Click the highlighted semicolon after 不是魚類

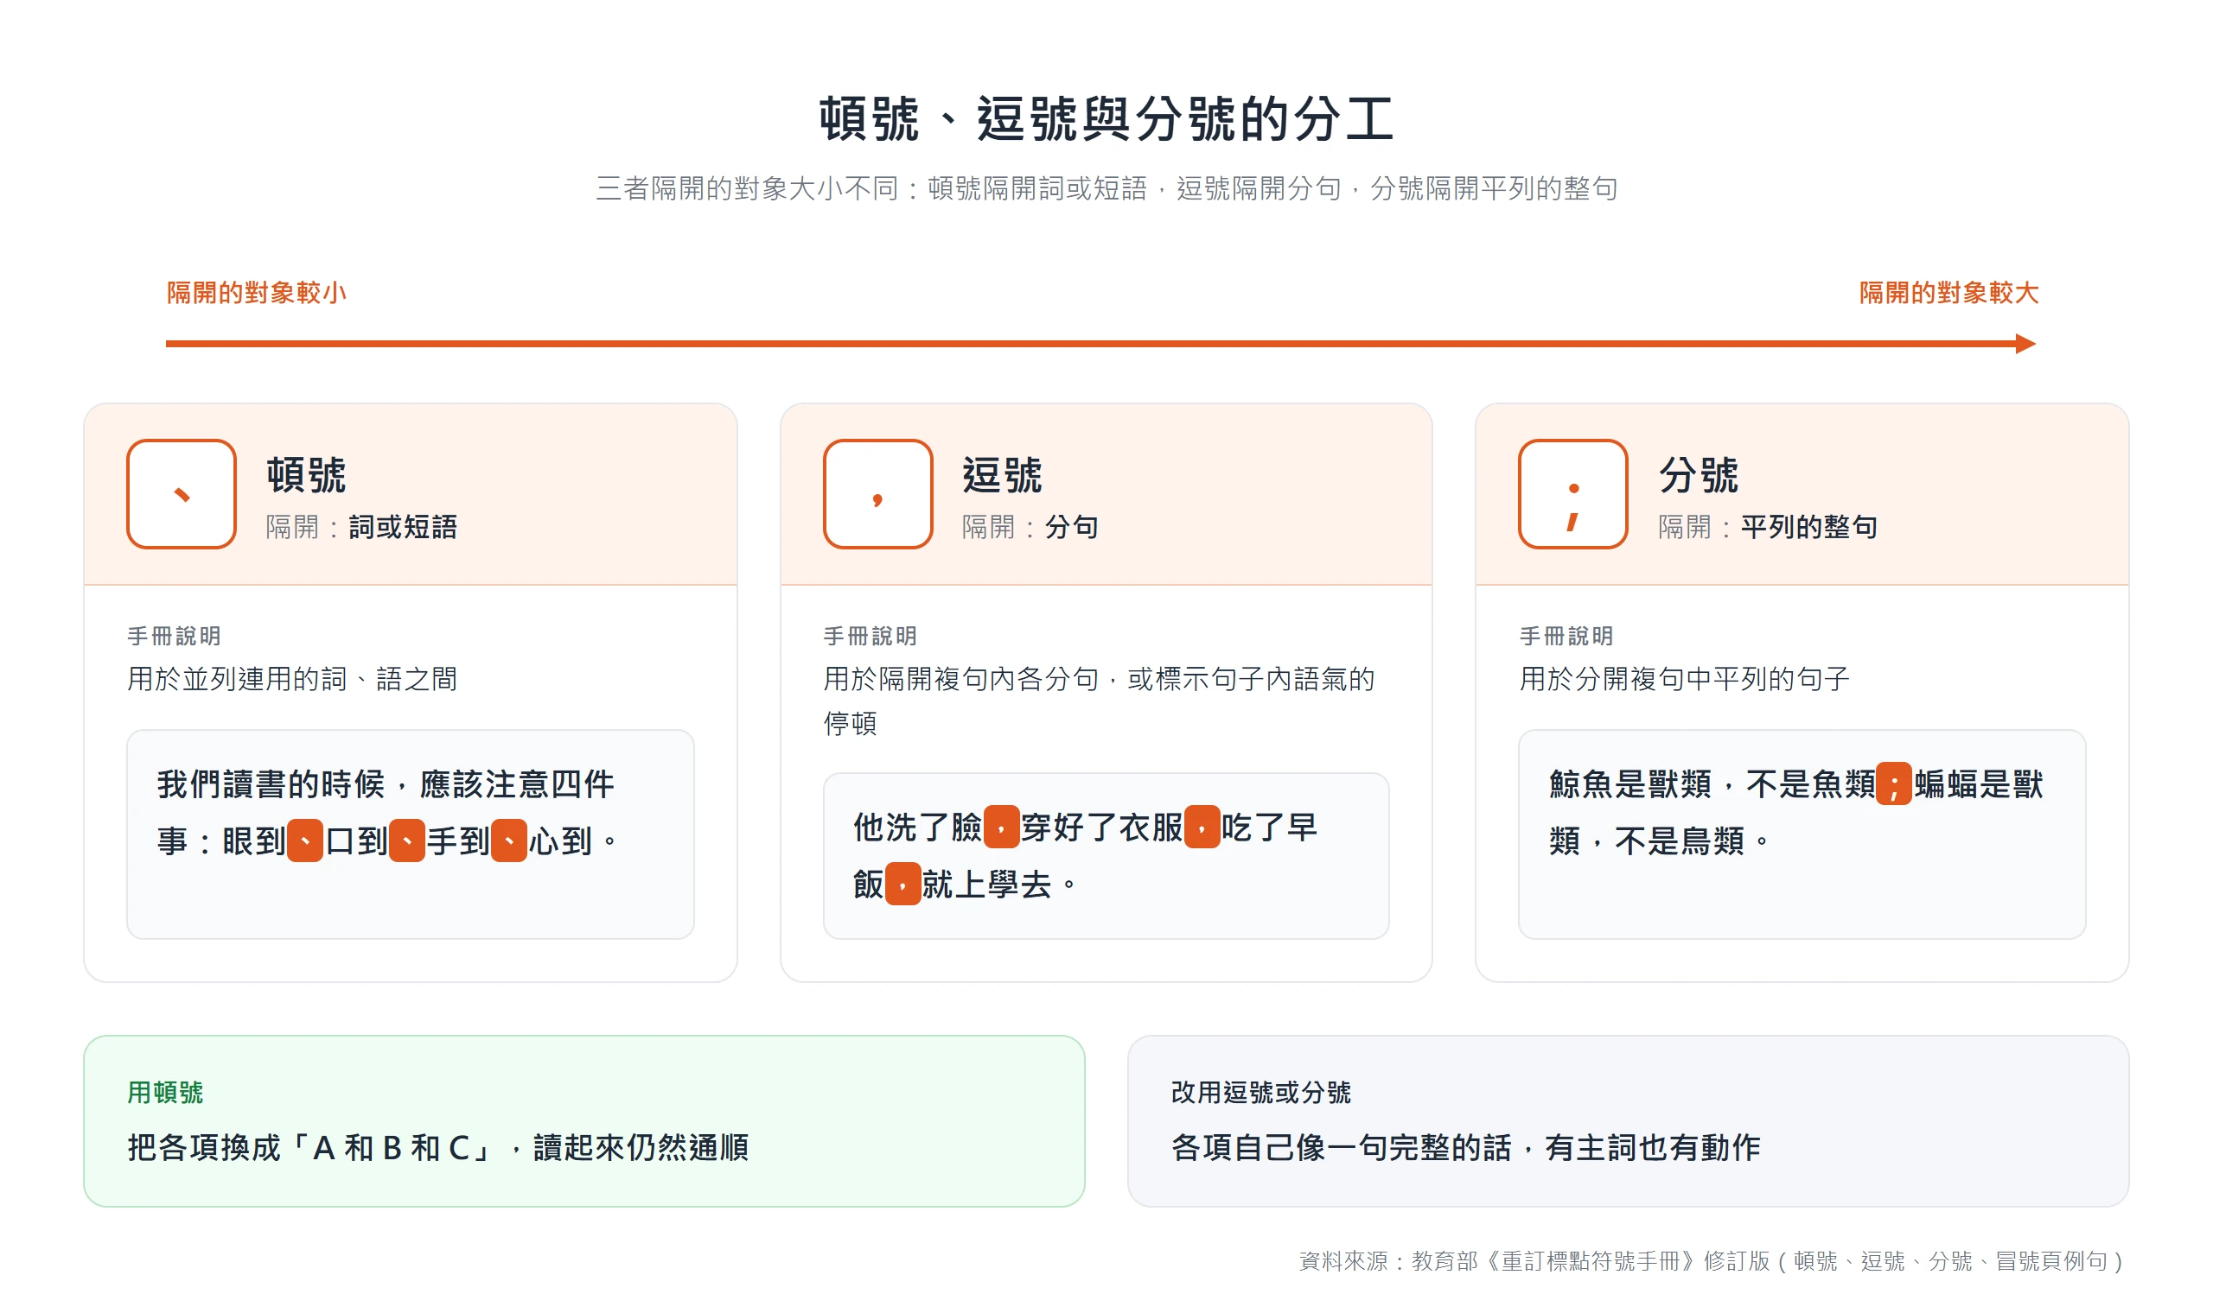[x=1894, y=783]
